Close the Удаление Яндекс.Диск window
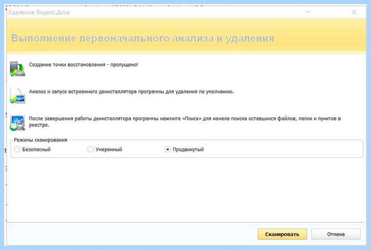Screen dimensions: 371x250 [x=354, y=12]
